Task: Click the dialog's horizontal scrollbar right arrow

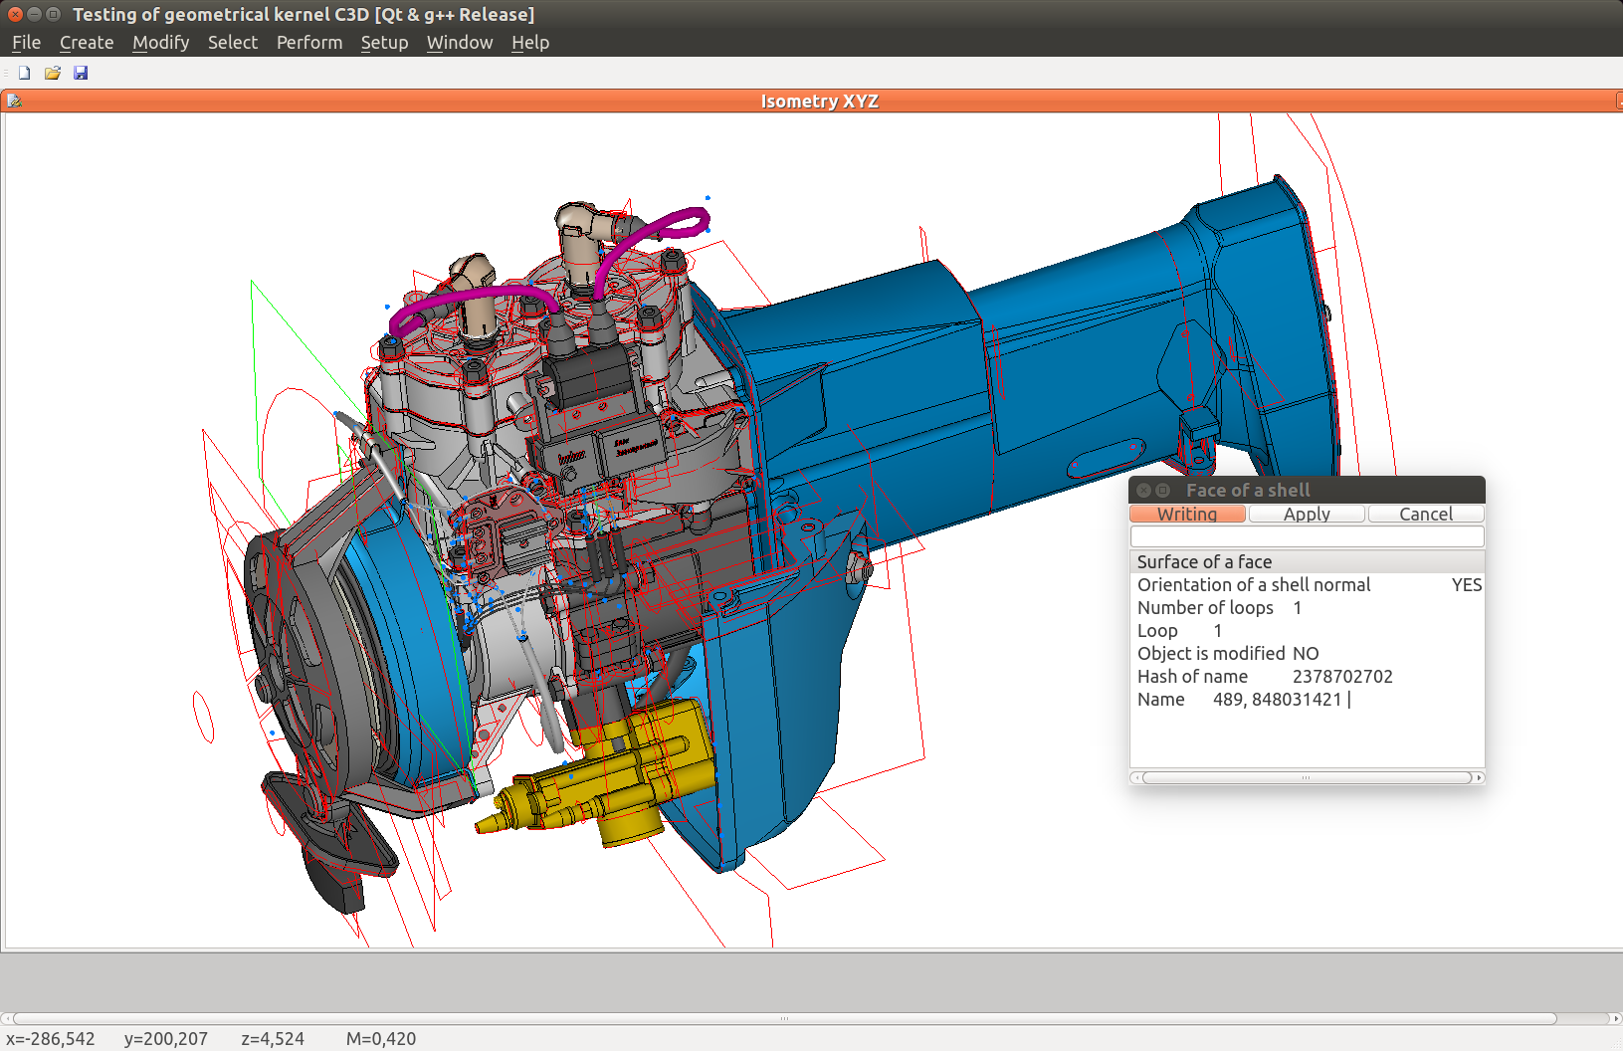Action: click(x=1479, y=778)
